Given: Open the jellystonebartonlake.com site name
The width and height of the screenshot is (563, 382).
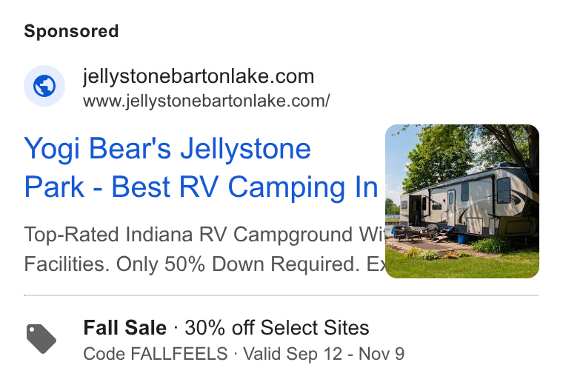Looking at the screenshot, I should (199, 76).
